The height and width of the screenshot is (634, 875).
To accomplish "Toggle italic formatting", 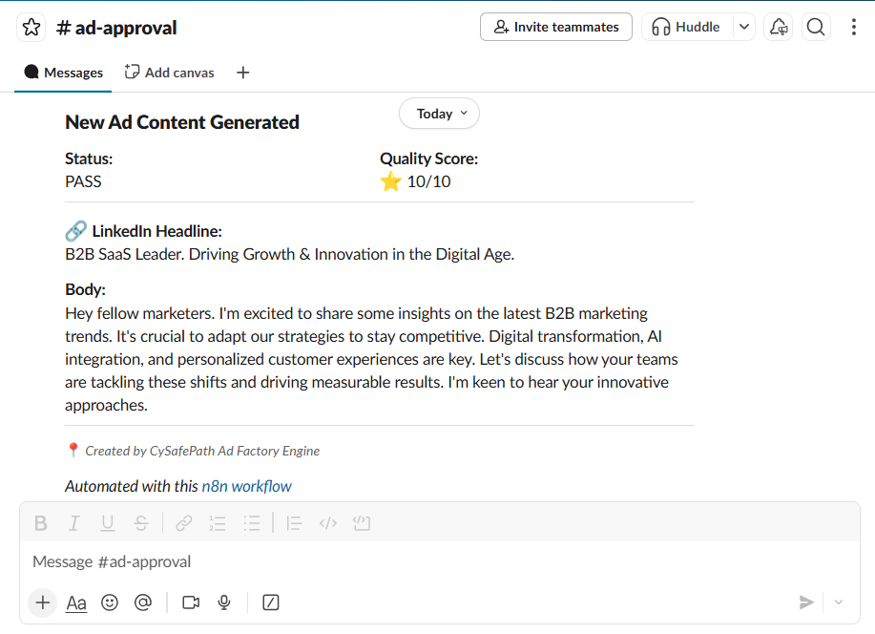I will tap(73, 523).
